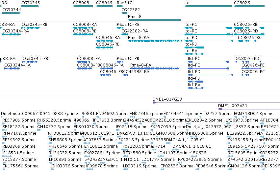
Task: Select transcript CG42382-RA
Action: pyautogui.click(x=124, y=34)
